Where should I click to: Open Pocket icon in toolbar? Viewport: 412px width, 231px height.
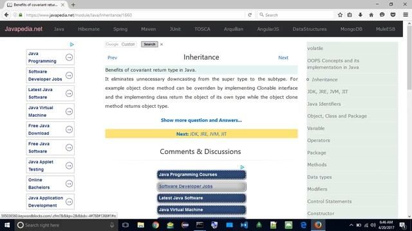[393, 15]
